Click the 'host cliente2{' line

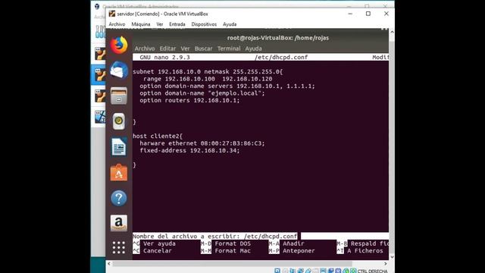[158, 136]
